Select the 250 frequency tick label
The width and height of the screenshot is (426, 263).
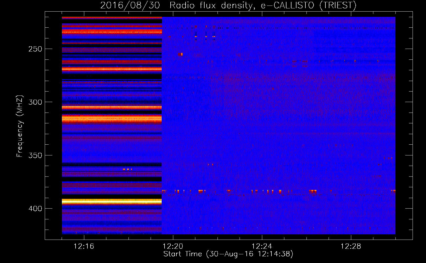pyautogui.click(x=35, y=49)
